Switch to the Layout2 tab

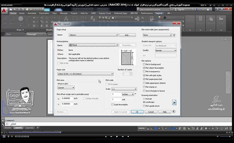(x=30, y=128)
